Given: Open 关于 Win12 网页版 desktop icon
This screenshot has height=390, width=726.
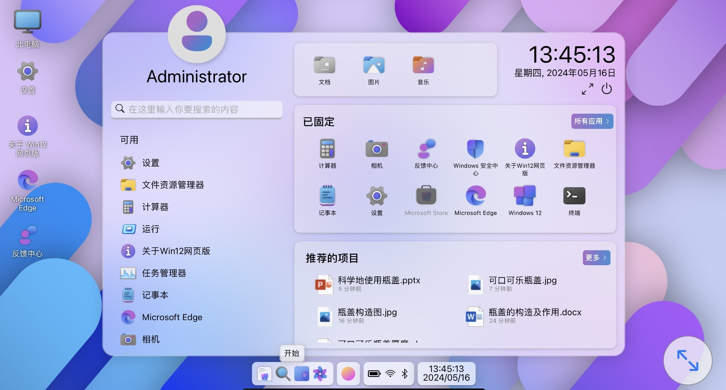Looking at the screenshot, I should pos(28,136).
